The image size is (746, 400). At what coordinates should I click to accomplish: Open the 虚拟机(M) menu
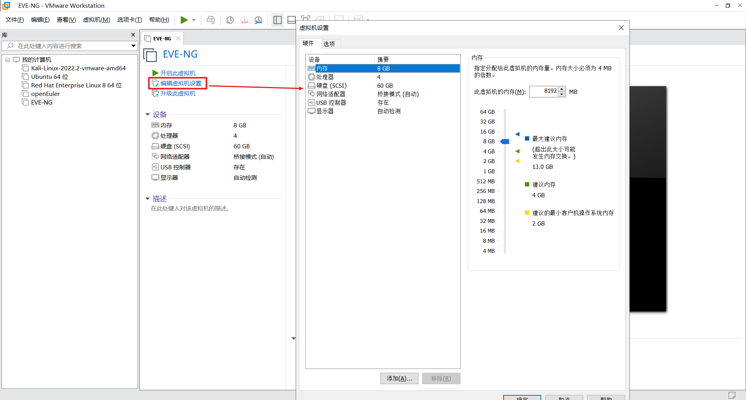point(96,20)
